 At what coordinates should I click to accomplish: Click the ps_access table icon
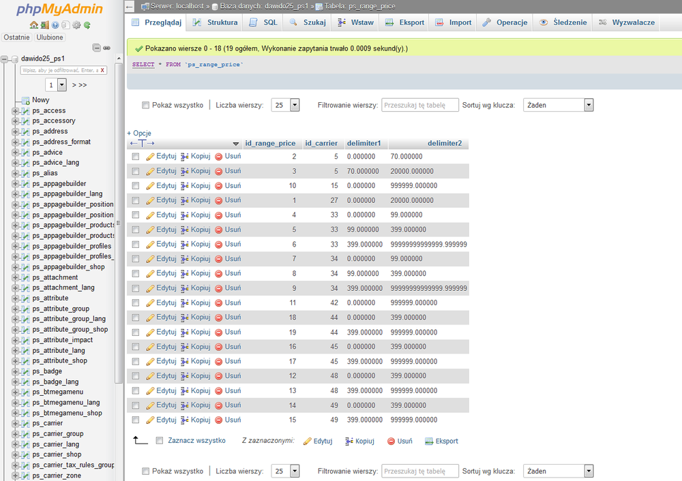26,111
